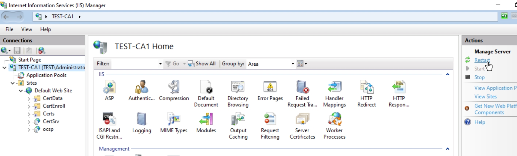Select Application Pools tree item
Image resolution: width=517 pixels, height=156 pixels.
pos(46,75)
